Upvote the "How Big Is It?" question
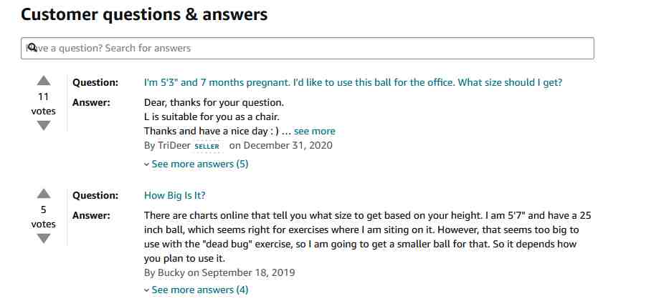Screen dimensions: 669x306 point(44,194)
